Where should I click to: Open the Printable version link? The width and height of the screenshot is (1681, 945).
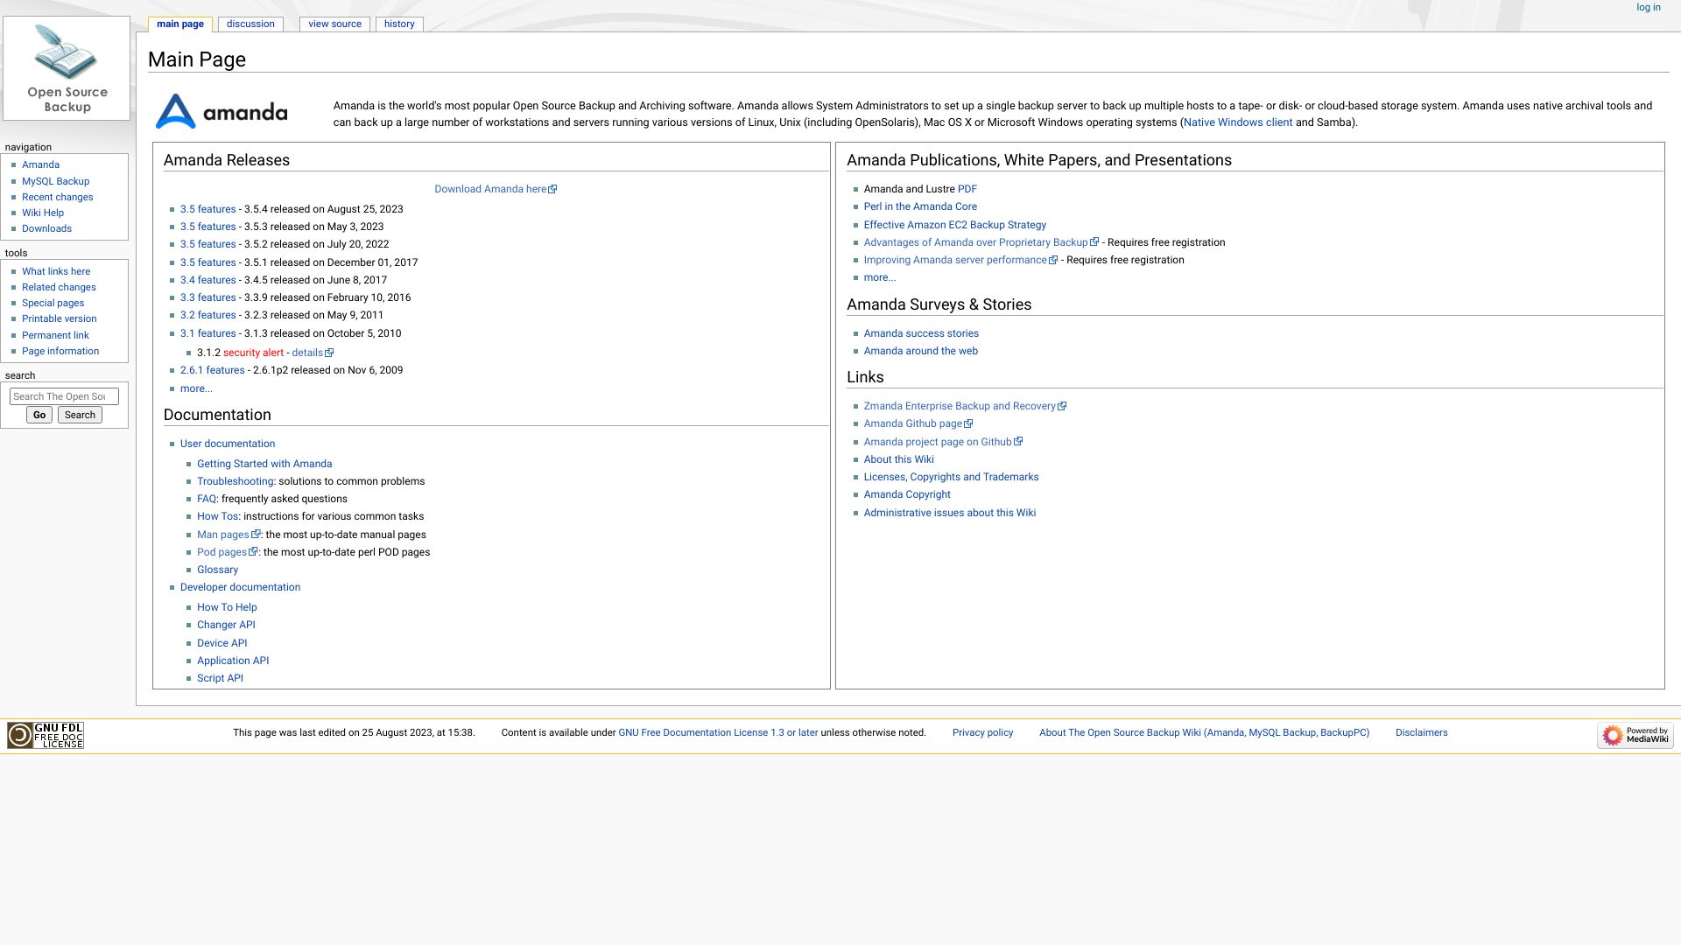point(59,319)
